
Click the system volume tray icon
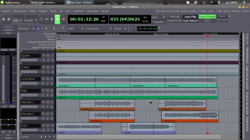tap(204, 2)
